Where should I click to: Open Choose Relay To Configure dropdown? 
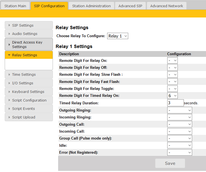(x=117, y=36)
